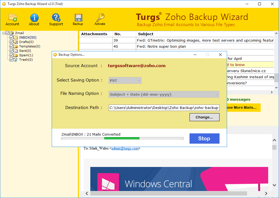Click the preview horizontal scrollbar thumb
Screen dimensions: 279x198
click(168, 193)
